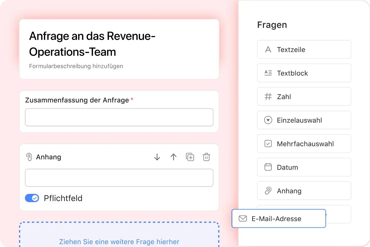Click the Anhang upload field

[x=119, y=178]
